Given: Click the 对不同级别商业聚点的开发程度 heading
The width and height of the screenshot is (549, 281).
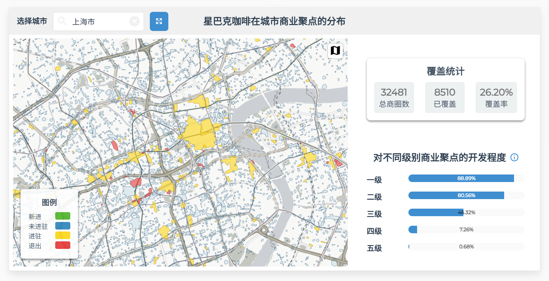Looking at the screenshot, I should (x=440, y=157).
